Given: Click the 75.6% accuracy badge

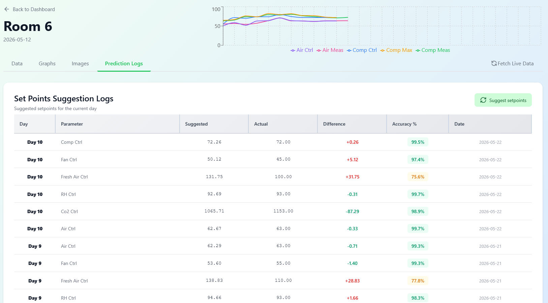Looking at the screenshot, I should [x=418, y=177].
